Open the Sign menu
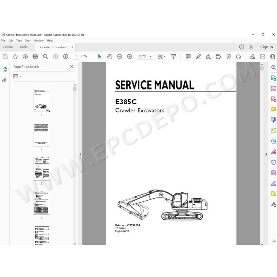The width and height of the screenshot is (277, 277). 28,40
